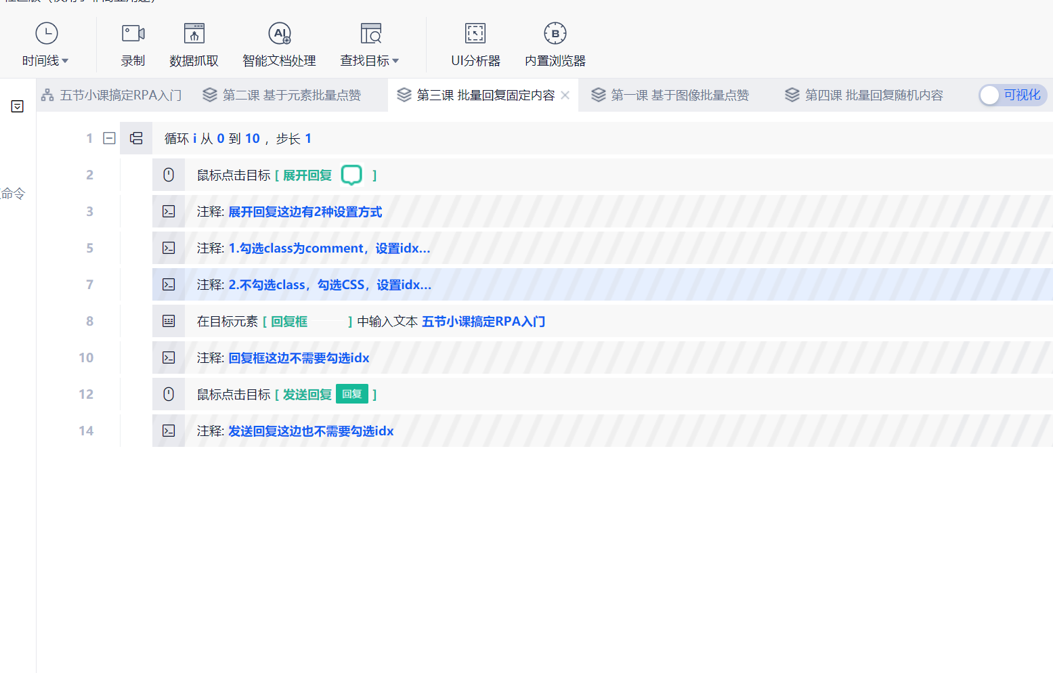
Task: Click the 智能文档处理 toolbar label
Action: coord(280,61)
